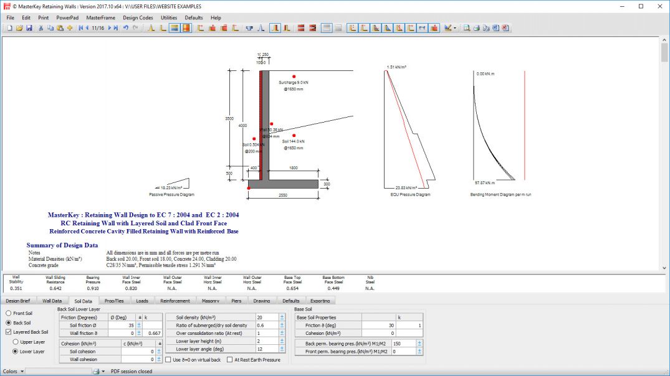Viewport: 670px width, 376px height.
Task: Open the drawing pencil tool dropdown arrow
Action: (x=454, y=28)
